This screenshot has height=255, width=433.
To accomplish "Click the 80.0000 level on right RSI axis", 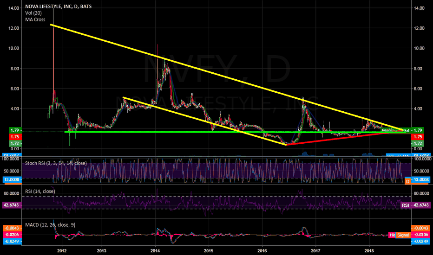I will pyautogui.click(x=421, y=193).
